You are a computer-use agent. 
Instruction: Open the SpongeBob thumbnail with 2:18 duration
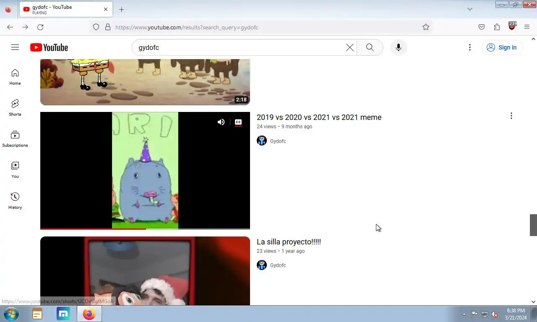pos(145,82)
